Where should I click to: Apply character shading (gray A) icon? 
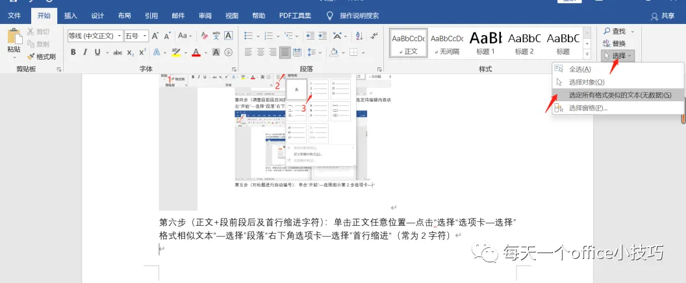pyautogui.click(x=216, y=53)
